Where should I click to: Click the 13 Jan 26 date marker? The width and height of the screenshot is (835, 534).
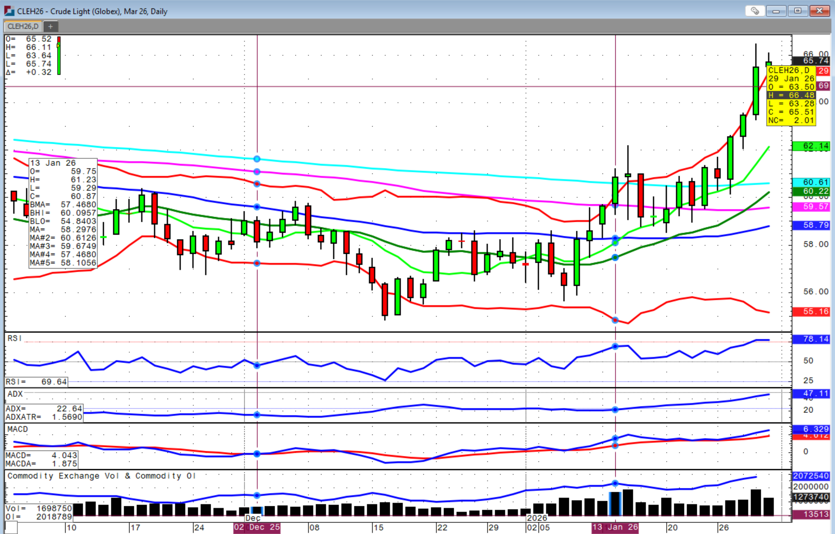(x=615, y=527)
